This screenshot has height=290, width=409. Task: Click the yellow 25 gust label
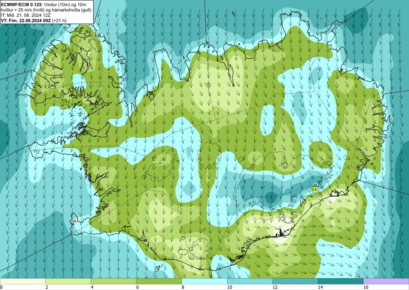pos(314,189)
